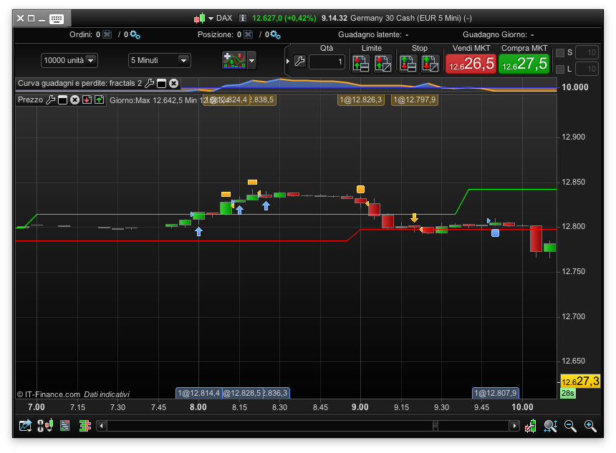This screenshot has height=453, width=616.
Task: Close the Prezzo panel
Action: coord(74,99)
